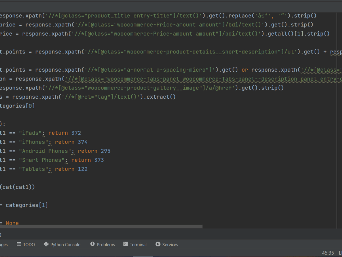Open the Python Console tool window

[x=62, y=244]
